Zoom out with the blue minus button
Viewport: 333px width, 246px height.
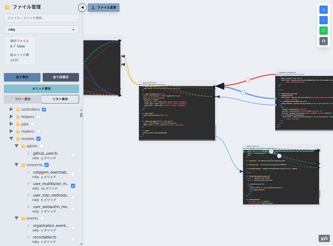324,20
